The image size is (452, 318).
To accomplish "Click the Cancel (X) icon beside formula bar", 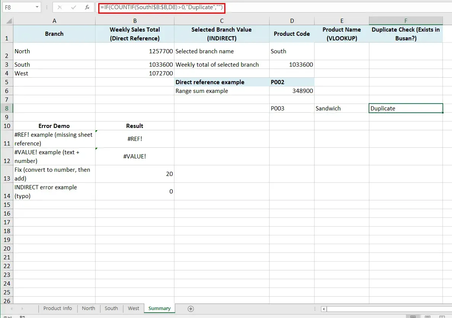I will [59, 7].
